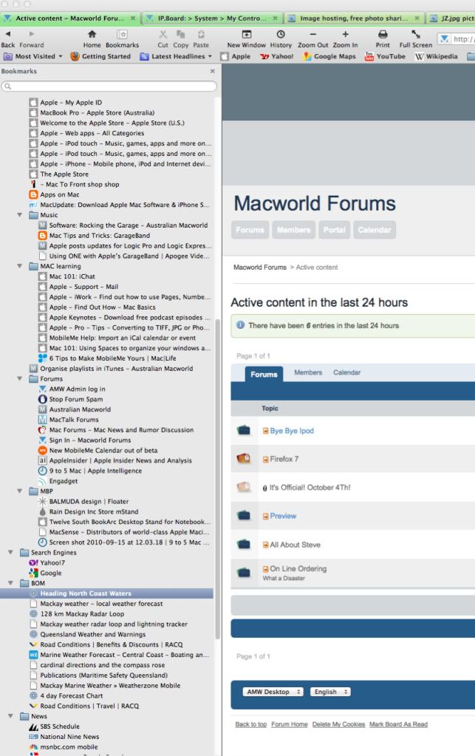
Task: Click Macworld Forums breadcrumb link
Action: [x=259, y=267]
